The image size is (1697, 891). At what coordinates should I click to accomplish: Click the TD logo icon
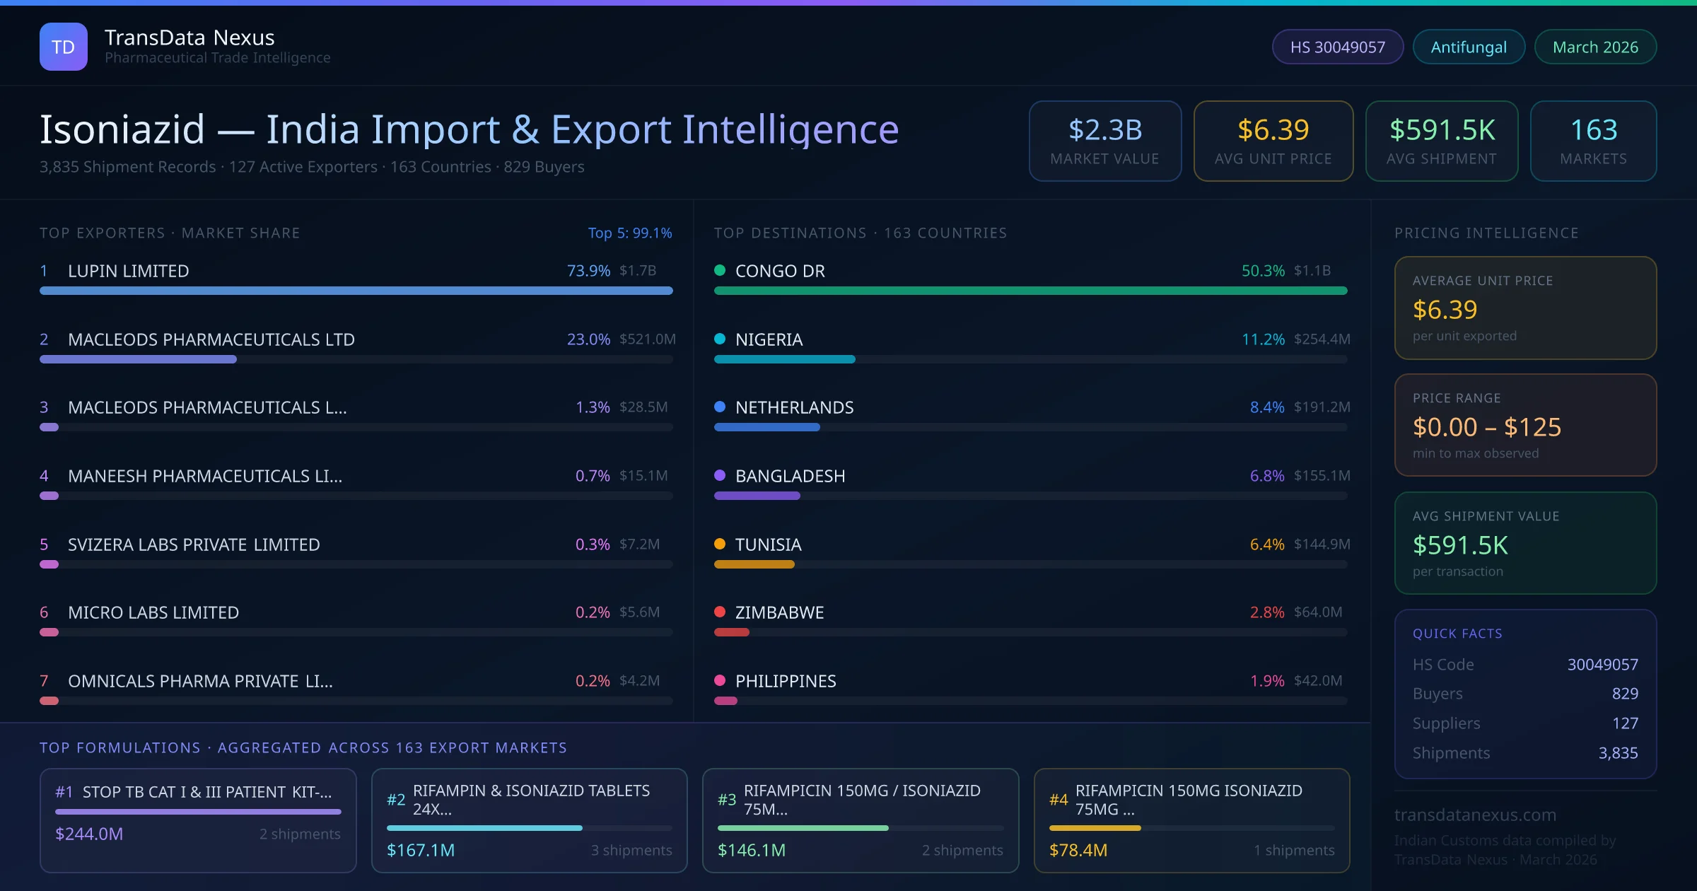pyautogui.click(x=64, y=46)
